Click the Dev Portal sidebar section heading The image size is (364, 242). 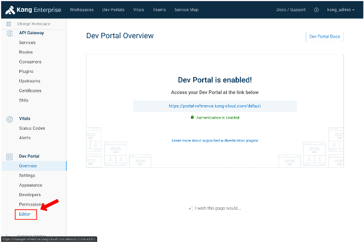[29, 156]
